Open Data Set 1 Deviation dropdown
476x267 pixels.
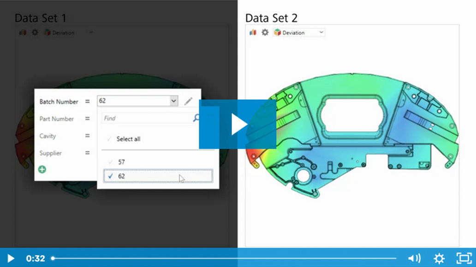91,33
